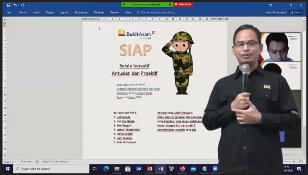Switch to PowerPoint in the taskbar
Viewport: 308px width, 175px height.
pyautogui.click(x=150, y=169)
